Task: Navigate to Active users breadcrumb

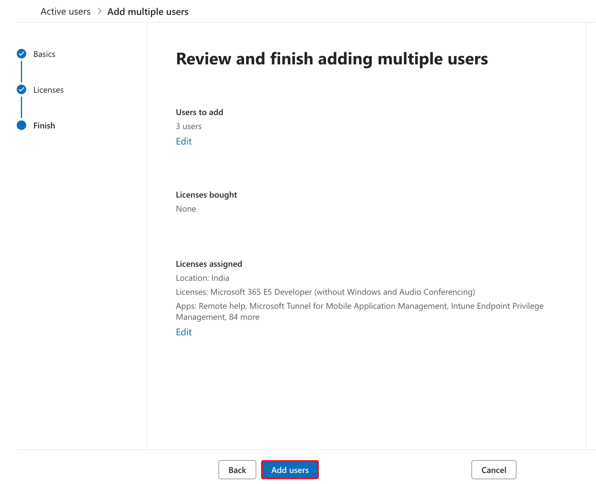Action: (x=66, y=12)
